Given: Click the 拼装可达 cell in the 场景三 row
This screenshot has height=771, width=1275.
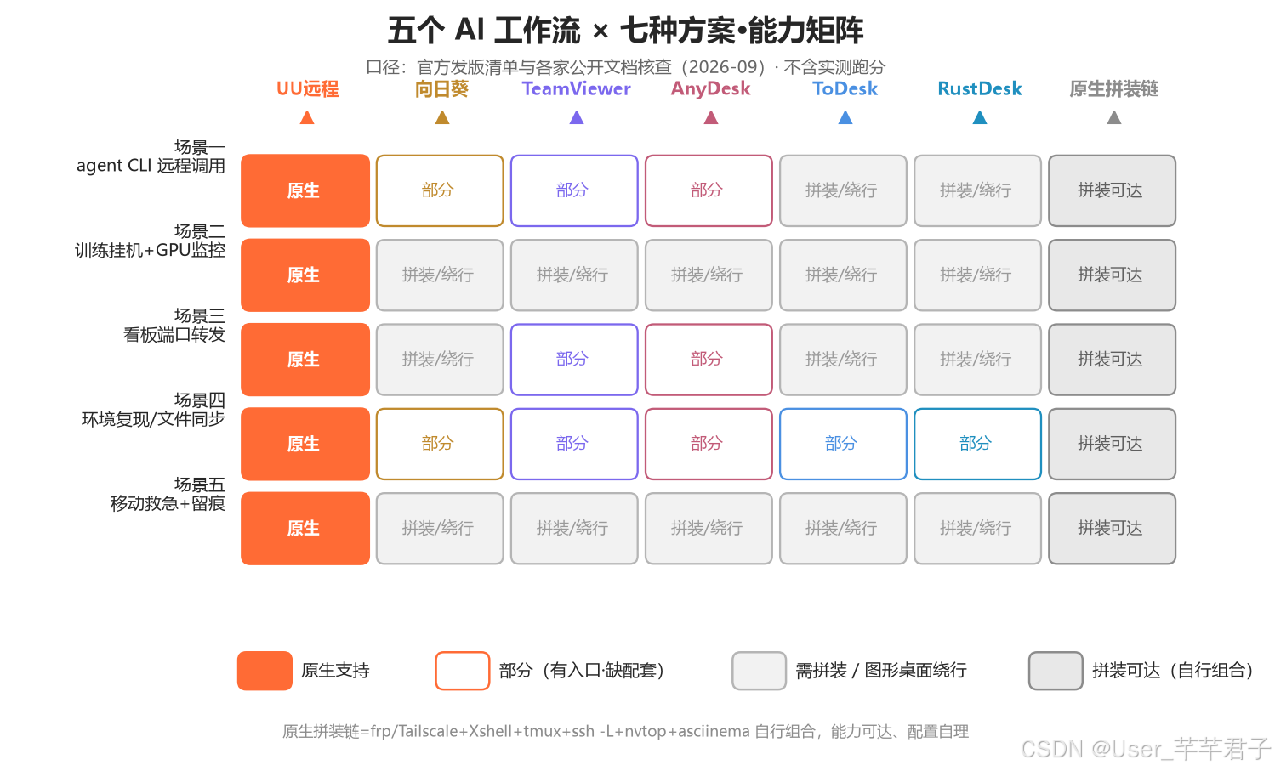Looking at the screenshot, I should [1112, 360].
